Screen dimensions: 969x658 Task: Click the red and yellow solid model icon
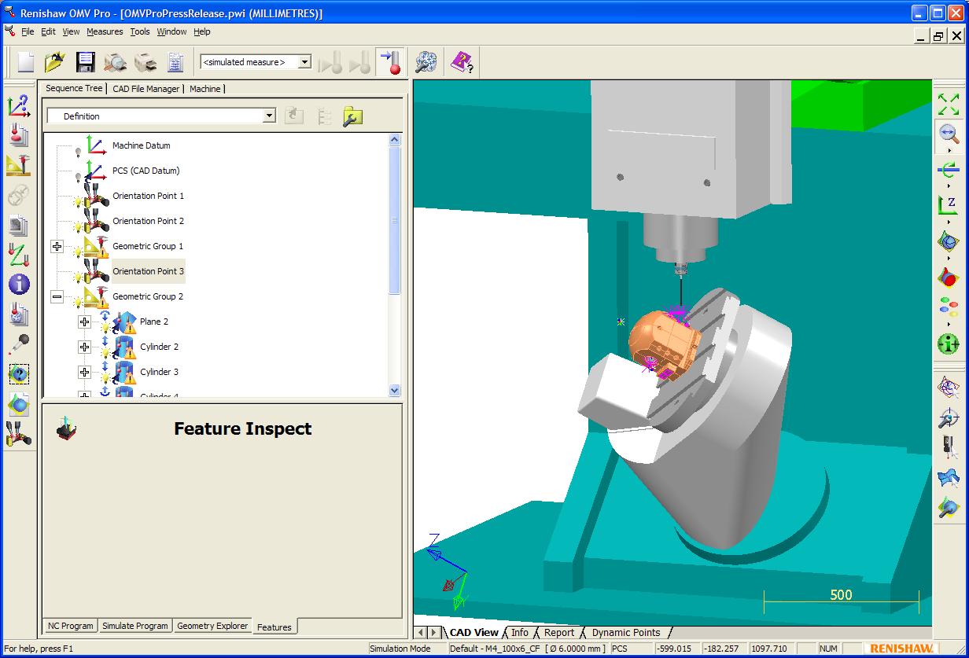949,277
